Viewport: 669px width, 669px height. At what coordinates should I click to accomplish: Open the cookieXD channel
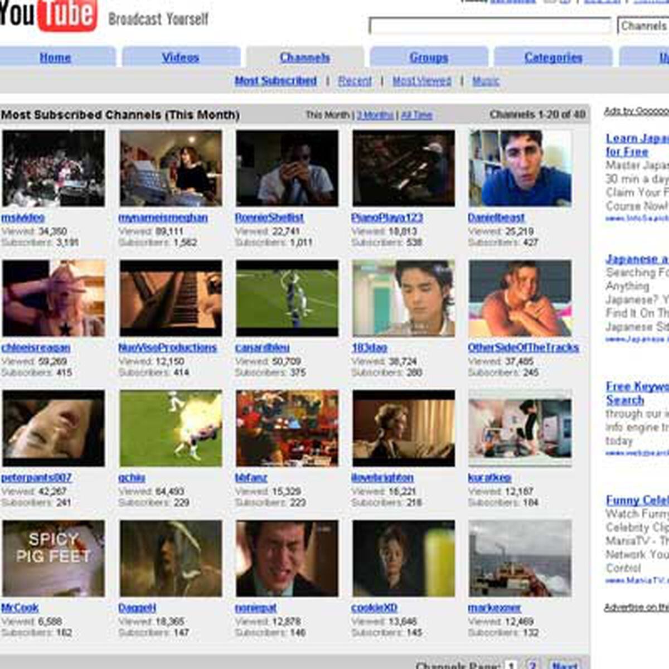375,608
